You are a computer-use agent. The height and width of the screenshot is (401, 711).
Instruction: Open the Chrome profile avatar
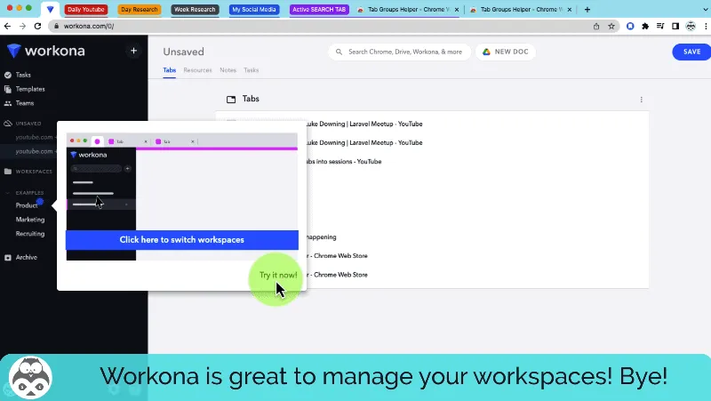pos(691,27)
